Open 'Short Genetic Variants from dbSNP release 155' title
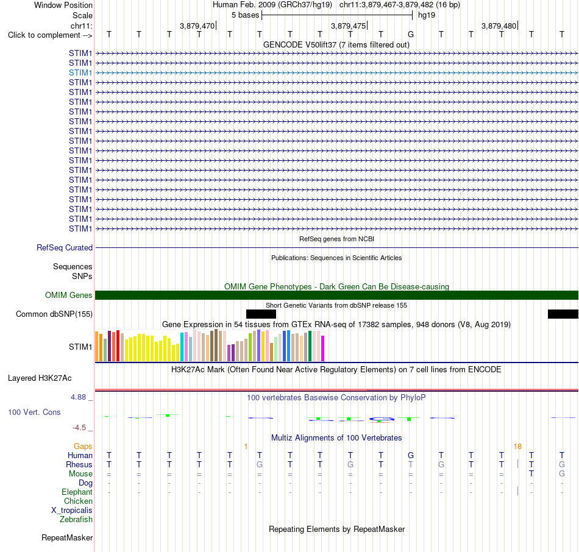Viewport: 579px width, 552px height. 336,305
